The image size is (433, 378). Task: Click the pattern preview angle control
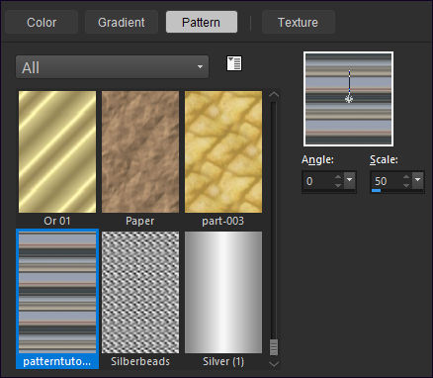pos(349,99)
